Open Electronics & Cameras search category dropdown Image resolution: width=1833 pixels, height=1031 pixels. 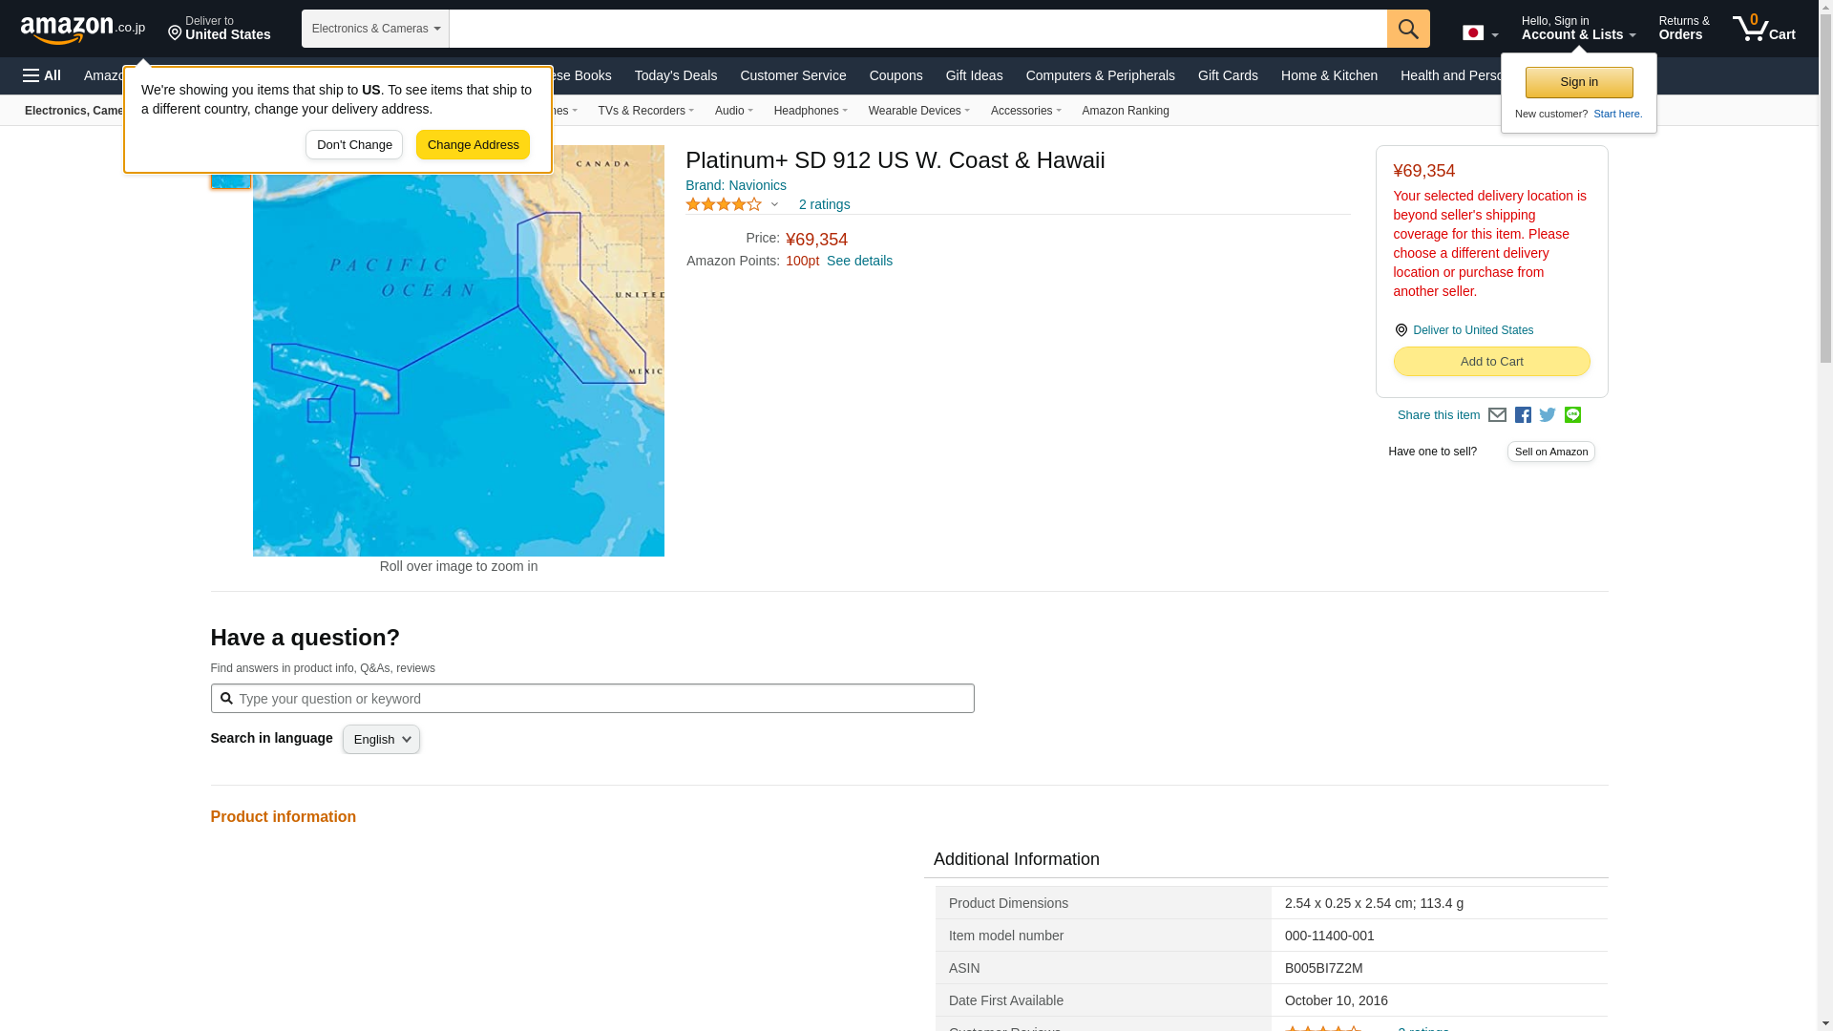375,29
